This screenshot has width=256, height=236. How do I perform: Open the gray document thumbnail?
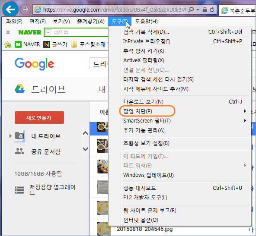click(x=102, y=187)
